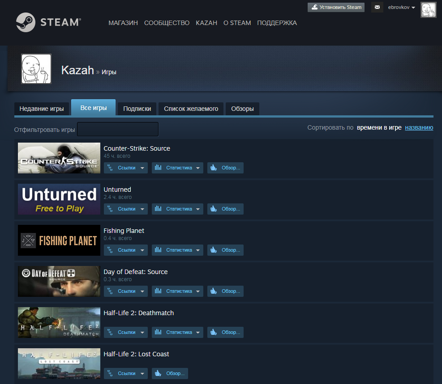442x384 pixels.
Task: Expand Статистика dropdown arrow for Half-Life 2: Deathmatch
Action: point(198,332)
